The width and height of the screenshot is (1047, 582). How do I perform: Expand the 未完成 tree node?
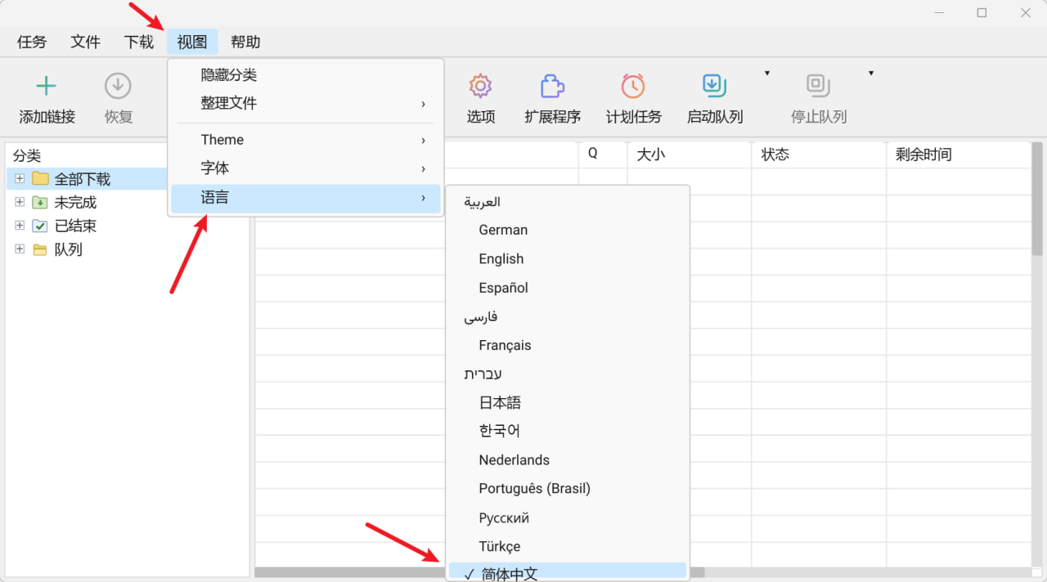point(20,202)
